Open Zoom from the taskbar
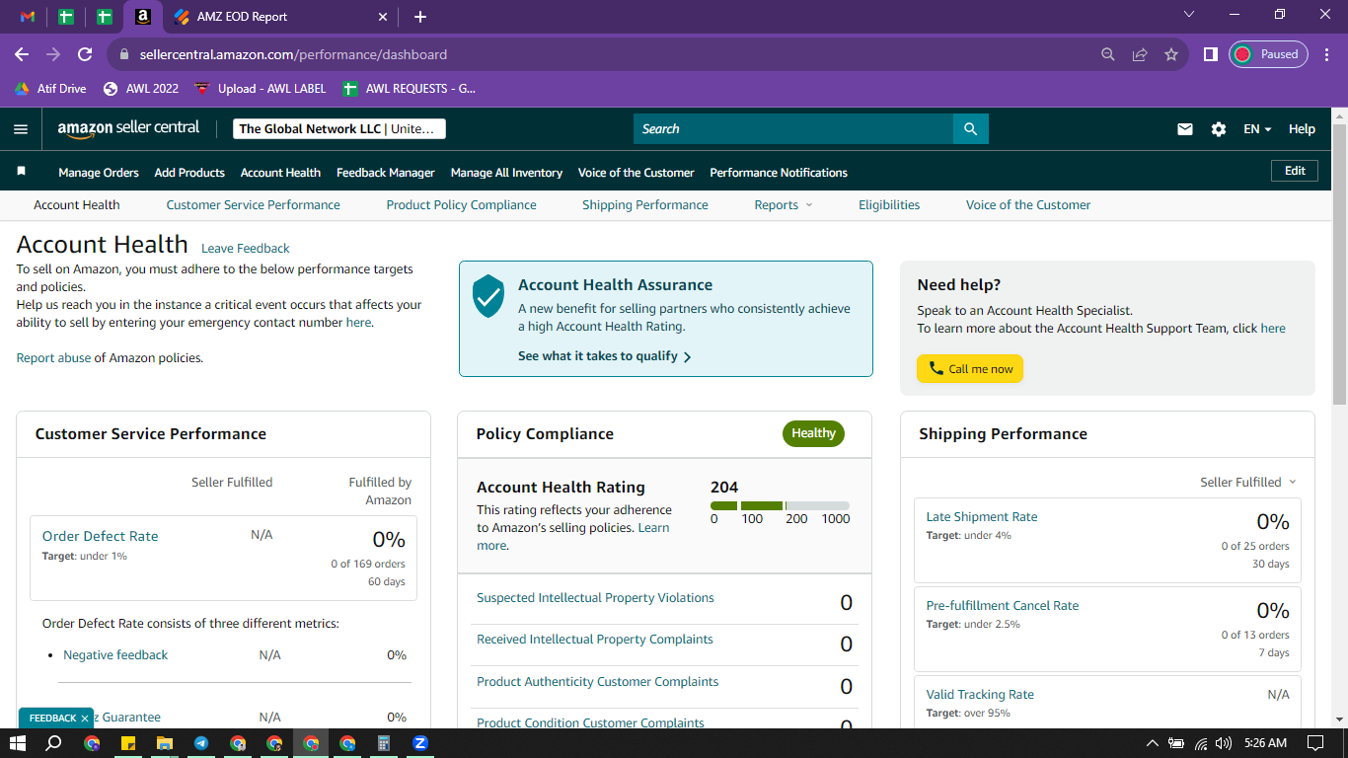The height and width of the screenshot is (758, 1348). [420, 743]
